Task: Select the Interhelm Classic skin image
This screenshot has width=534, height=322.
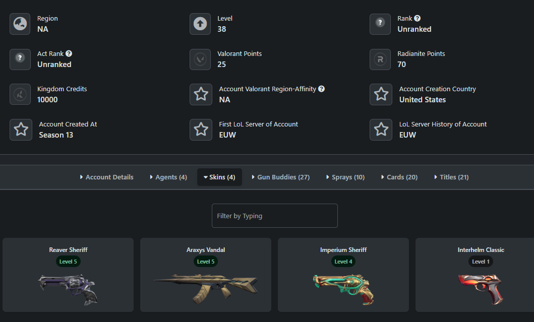Action: 481,289
